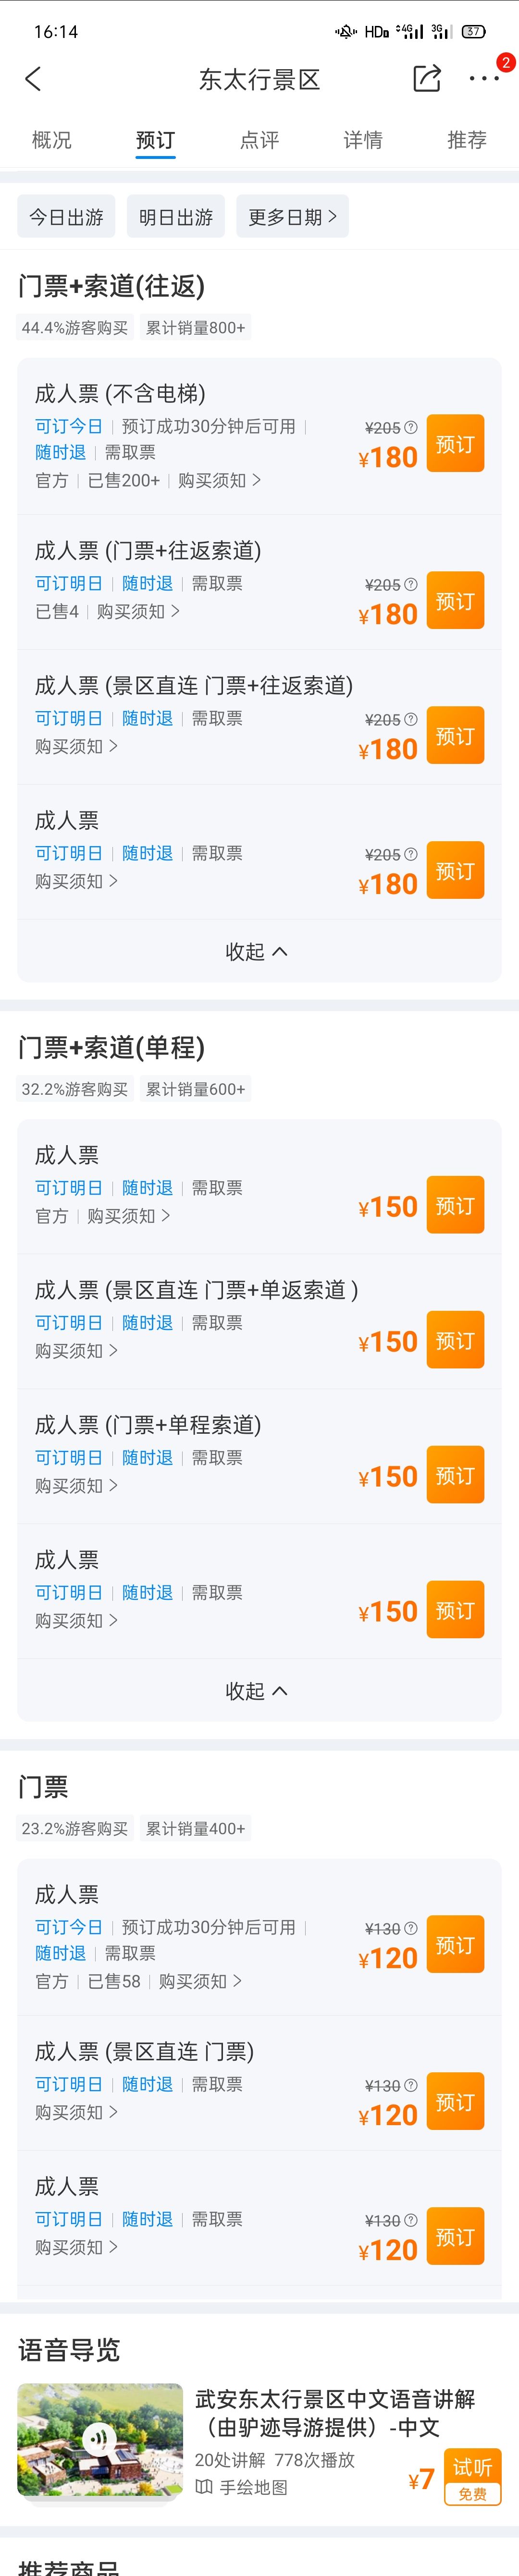Book 成人票 (不含电梯) with 预订 button

click(x=455, y=443)
